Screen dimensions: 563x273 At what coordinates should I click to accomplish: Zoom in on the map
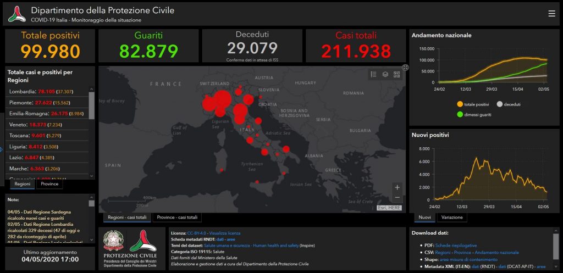click(397, 187)
